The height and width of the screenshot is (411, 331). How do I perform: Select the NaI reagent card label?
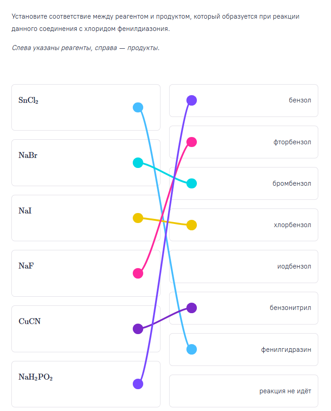[25, 211]
